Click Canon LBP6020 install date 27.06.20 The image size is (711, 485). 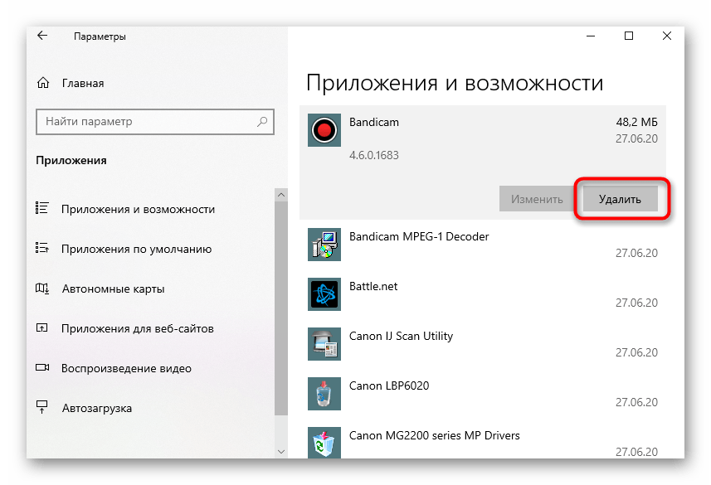(x=636, y=402)
